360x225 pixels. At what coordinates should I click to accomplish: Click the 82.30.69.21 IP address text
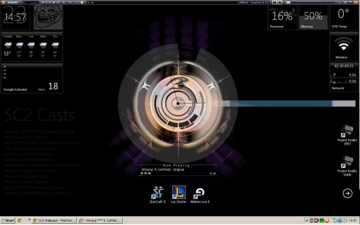344,66
